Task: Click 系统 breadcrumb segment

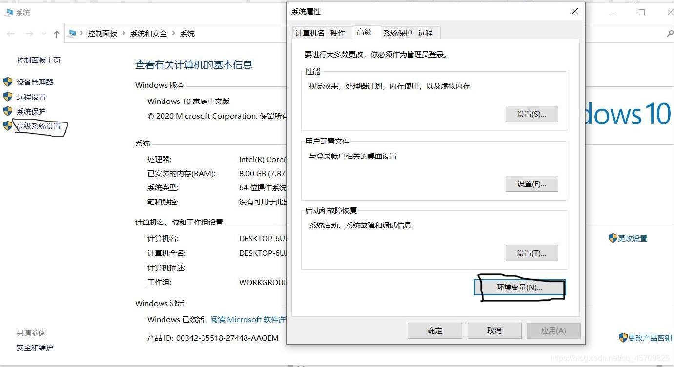Action: [187, 34]
